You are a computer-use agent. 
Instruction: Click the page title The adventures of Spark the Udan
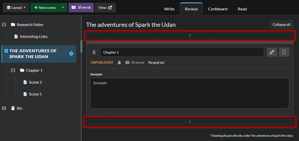(131, 25)
